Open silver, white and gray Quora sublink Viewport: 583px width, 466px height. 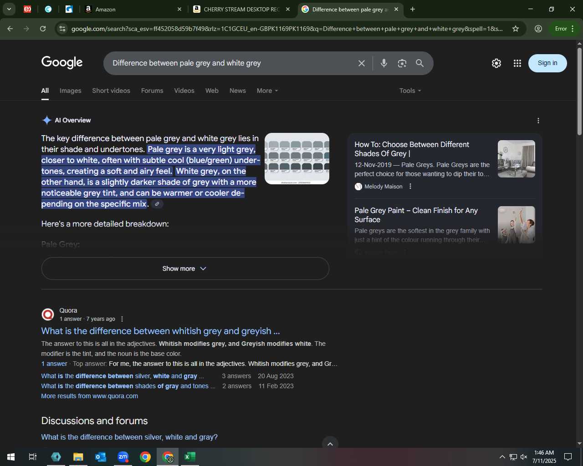[123, 376]
